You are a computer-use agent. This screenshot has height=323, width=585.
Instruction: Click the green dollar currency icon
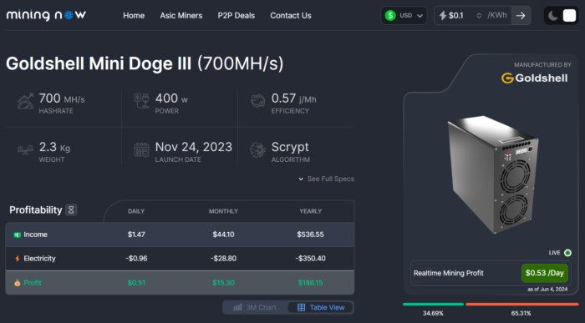pos(390,15)
